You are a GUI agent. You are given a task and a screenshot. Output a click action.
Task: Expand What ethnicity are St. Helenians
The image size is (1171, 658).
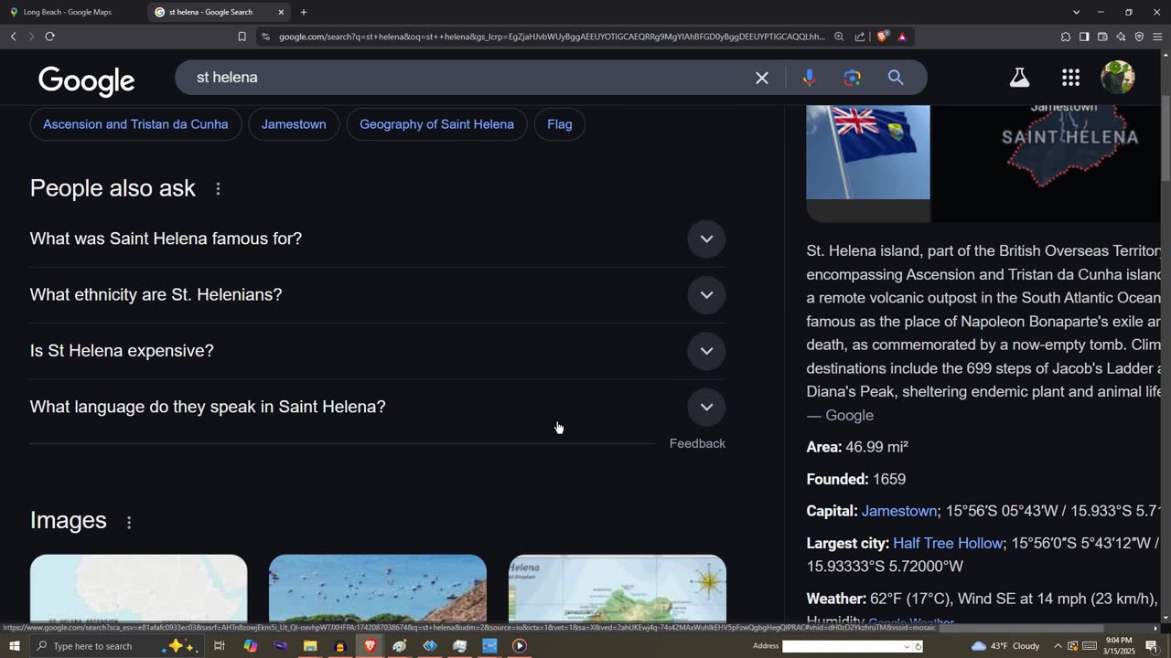378,294
